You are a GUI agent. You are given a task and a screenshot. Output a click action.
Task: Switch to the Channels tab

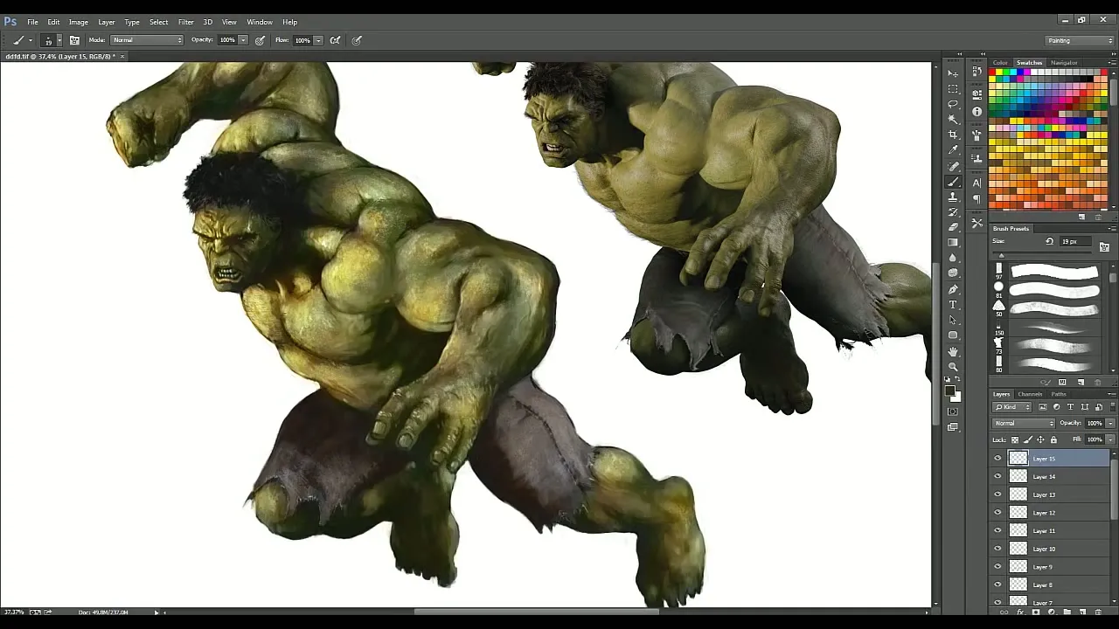pos(1030,395)
